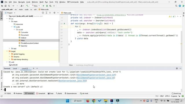Collapse the target folder node
The image size is (185, 104).
pos(7,51)
